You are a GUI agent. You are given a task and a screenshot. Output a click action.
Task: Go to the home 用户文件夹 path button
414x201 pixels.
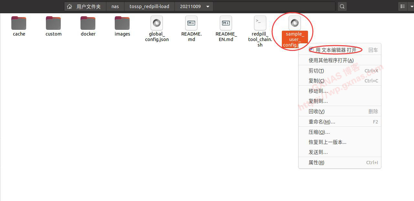coord(85,6)
